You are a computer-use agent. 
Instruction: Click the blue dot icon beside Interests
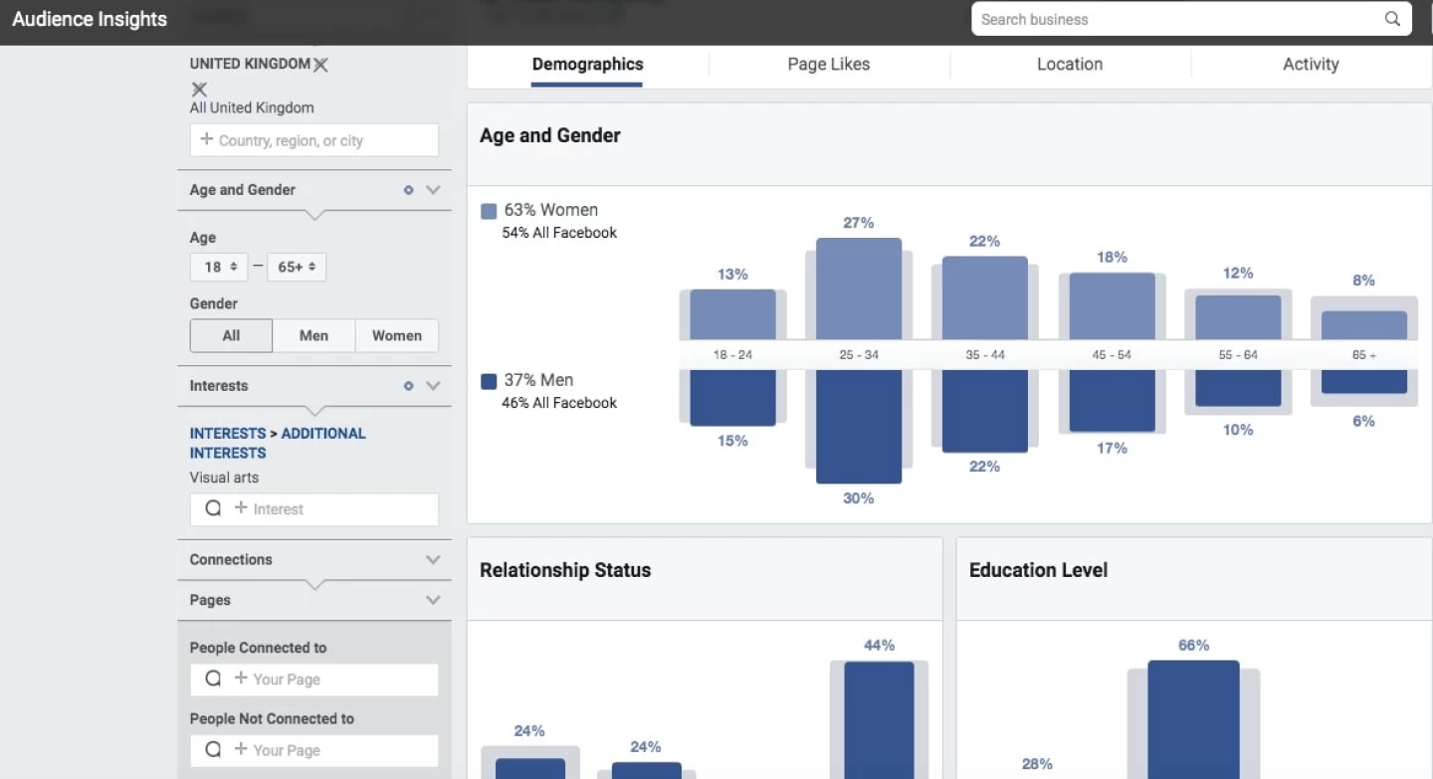(x=408, y=386)
